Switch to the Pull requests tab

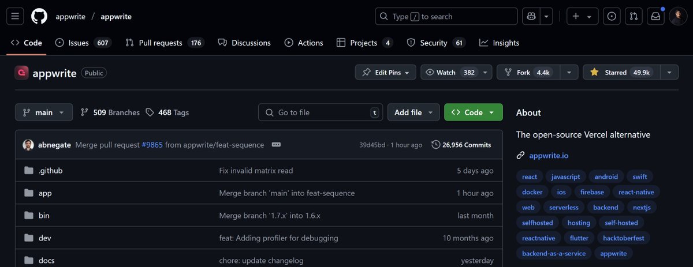[x=165, y=43]
